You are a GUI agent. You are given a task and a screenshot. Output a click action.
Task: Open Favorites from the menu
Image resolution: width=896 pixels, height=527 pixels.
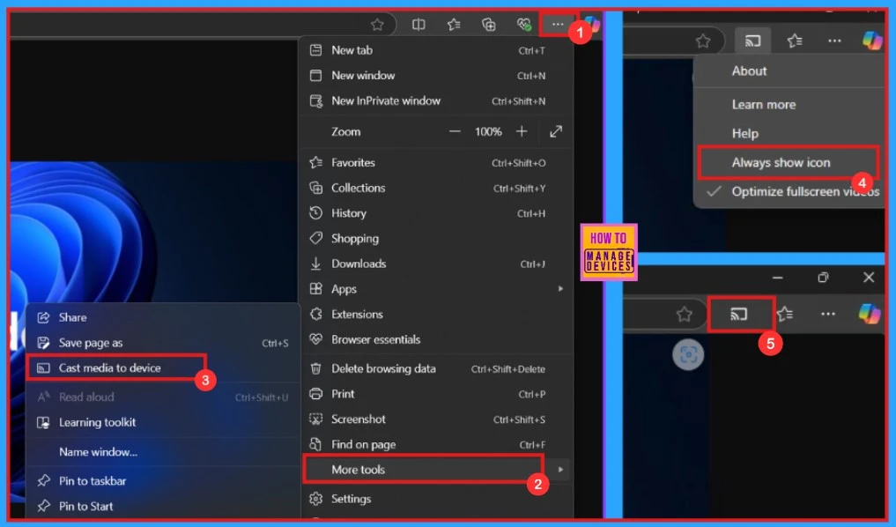click(436, 162)
